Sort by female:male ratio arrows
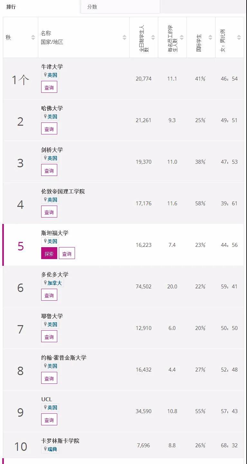 tap(239, 38)
